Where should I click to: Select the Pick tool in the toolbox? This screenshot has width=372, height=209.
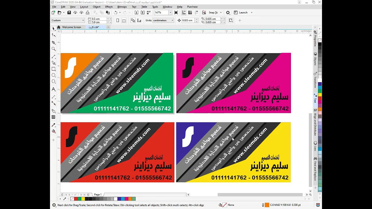53,28
